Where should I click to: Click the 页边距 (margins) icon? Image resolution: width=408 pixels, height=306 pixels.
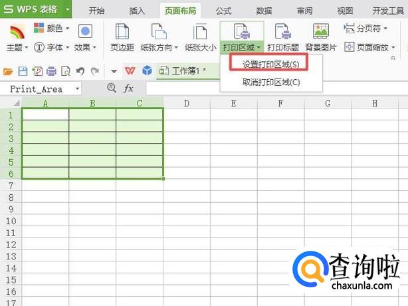pos(122,33)
